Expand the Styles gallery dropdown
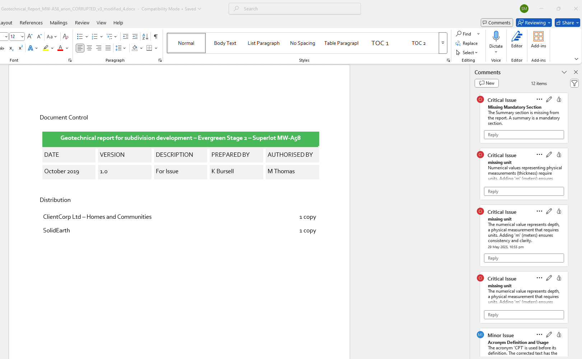 pos(443,43)
